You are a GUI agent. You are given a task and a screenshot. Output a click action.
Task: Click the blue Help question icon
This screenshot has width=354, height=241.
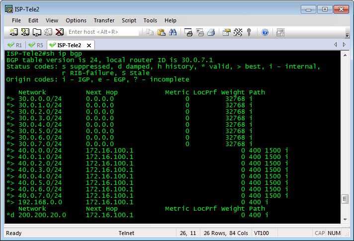click(265, 32)
